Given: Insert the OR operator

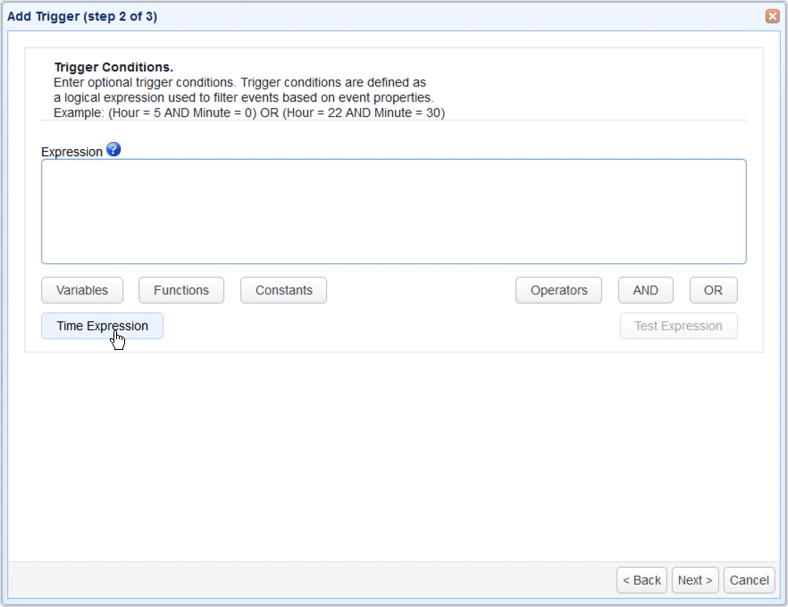Looking at the screenshot, I should click(713, 290).
